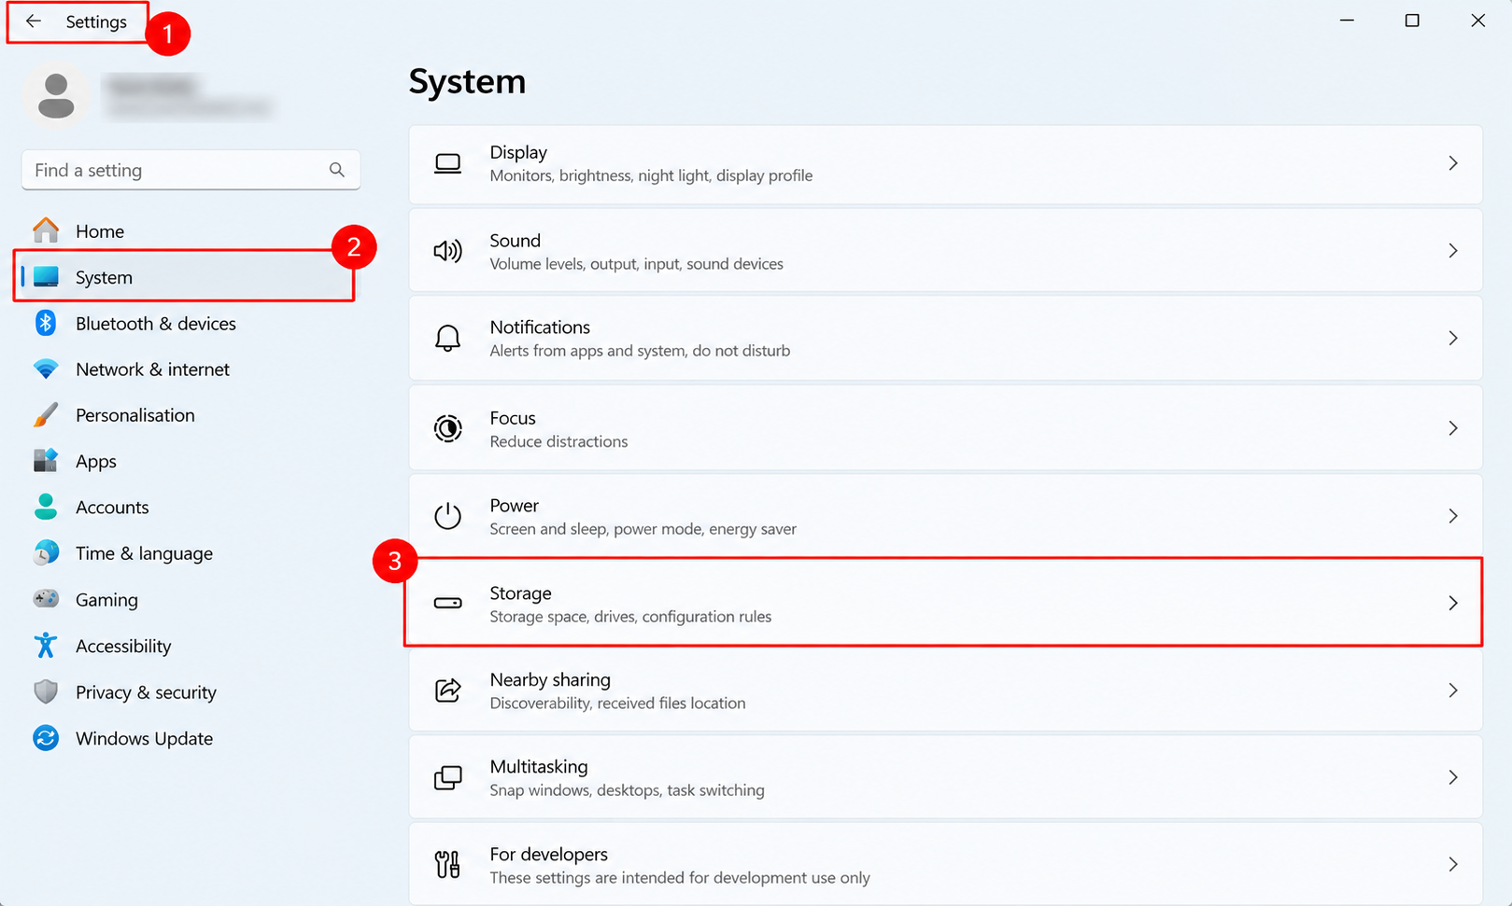Click the Power button icon
Viewport: 1512px width, 906px height.
[448, 516]
